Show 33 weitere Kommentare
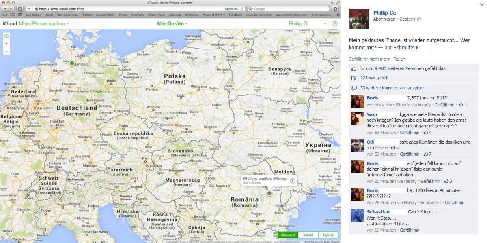Screen dimensions: 487x243 coord(392,88)
